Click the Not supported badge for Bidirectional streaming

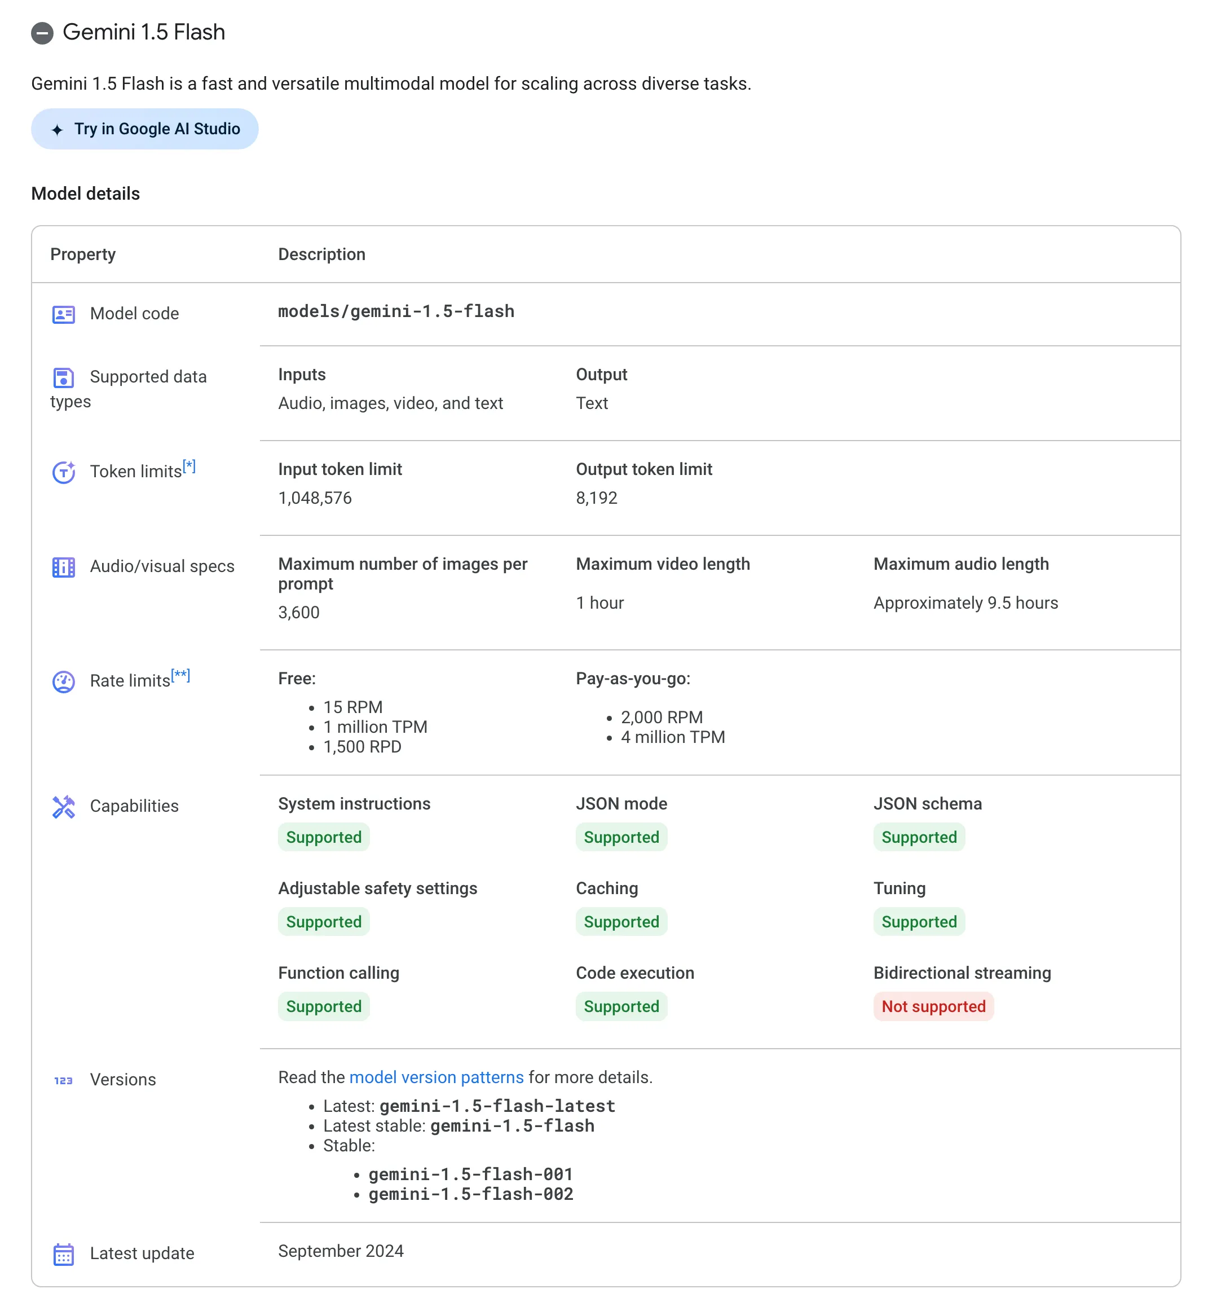tap(933, 1006)
